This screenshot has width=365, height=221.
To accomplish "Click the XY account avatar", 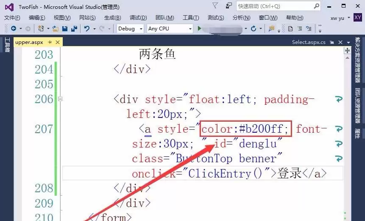I will pyautogui.click(x=358, y=17).
